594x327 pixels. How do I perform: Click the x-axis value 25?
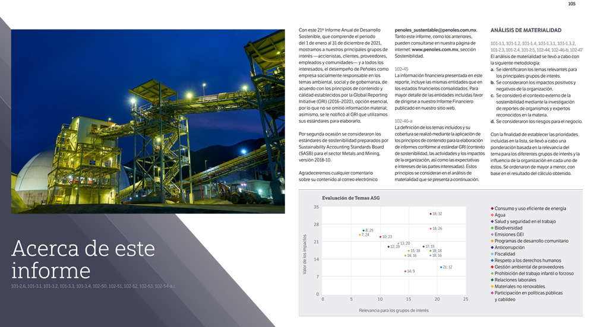tap(466, 299)
